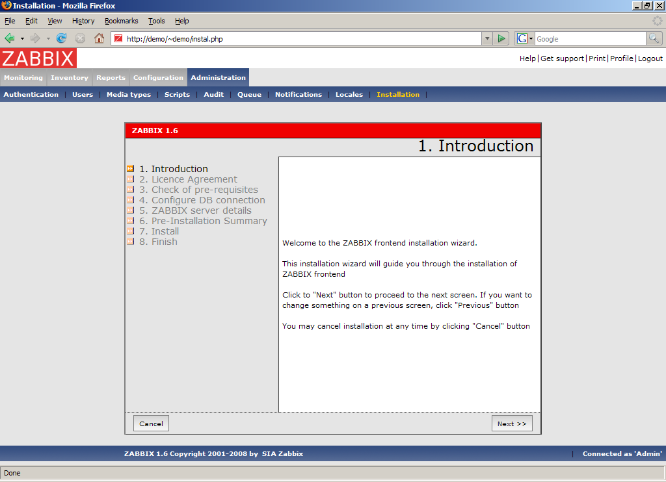Click the icon beside 4. Configure DB connection
Image resolution: width=666 pixels, height=482 pixels.
point(130,200)
